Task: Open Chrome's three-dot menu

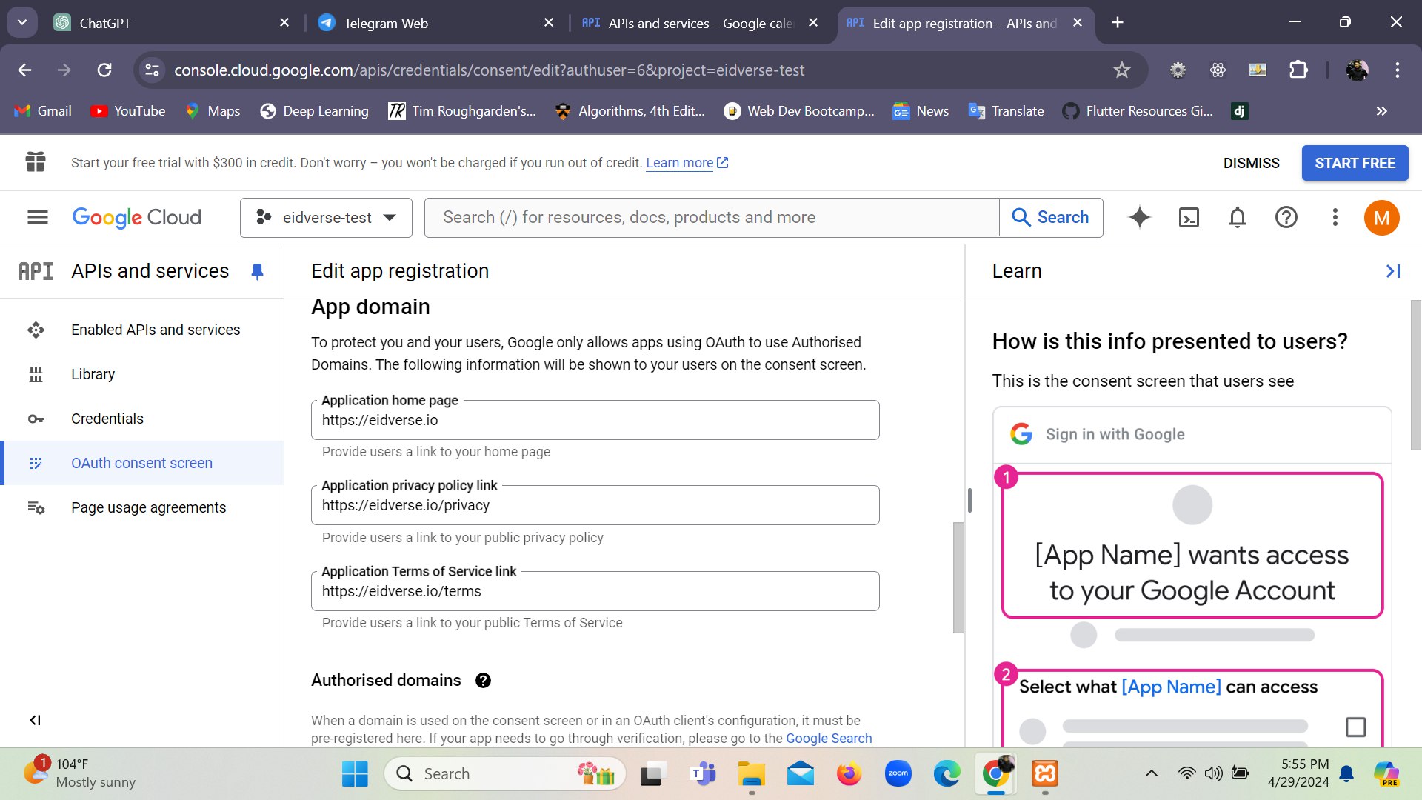Action: [1397, 70]
